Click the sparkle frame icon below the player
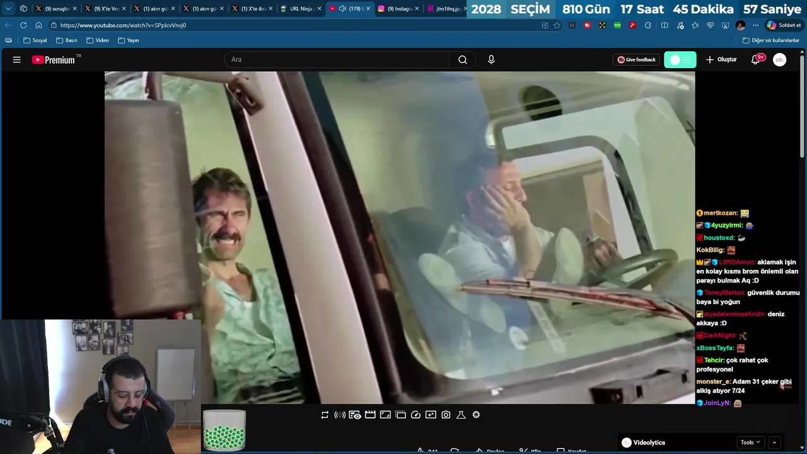This screenshot has height=454, width=807. (431, 415)
